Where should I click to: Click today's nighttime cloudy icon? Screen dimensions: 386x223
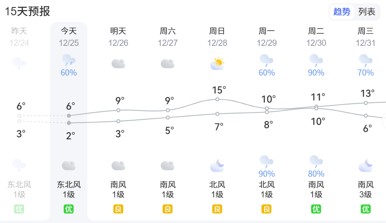pyautogui.click(x=69, y=166)
